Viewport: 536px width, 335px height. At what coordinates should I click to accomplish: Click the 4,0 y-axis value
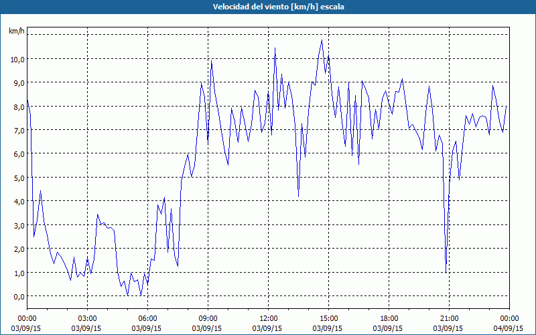pos(19,202)
